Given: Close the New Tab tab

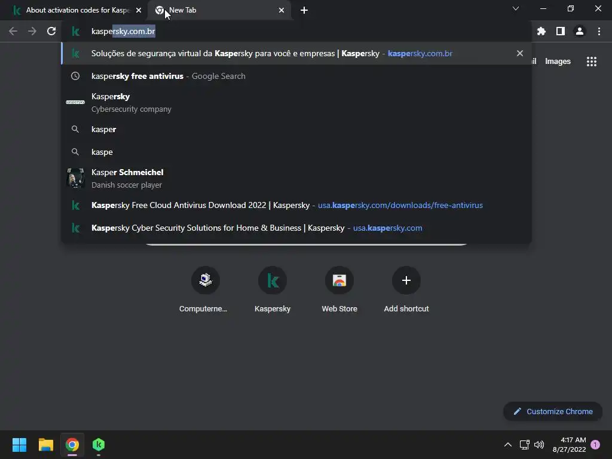Looking at the screenshot, I should click(281, 10).
